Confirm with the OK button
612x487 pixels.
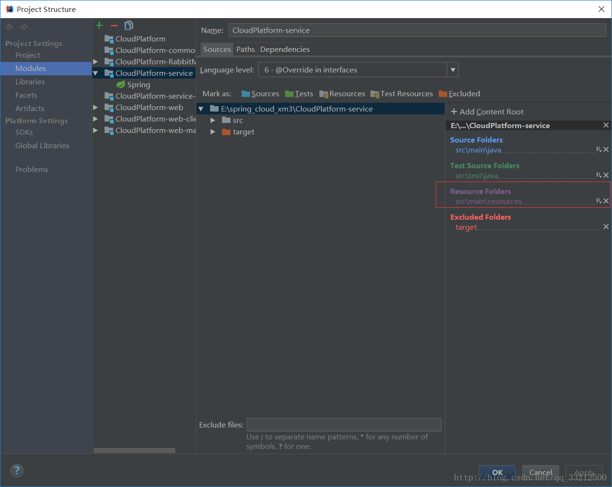point(497,473)
